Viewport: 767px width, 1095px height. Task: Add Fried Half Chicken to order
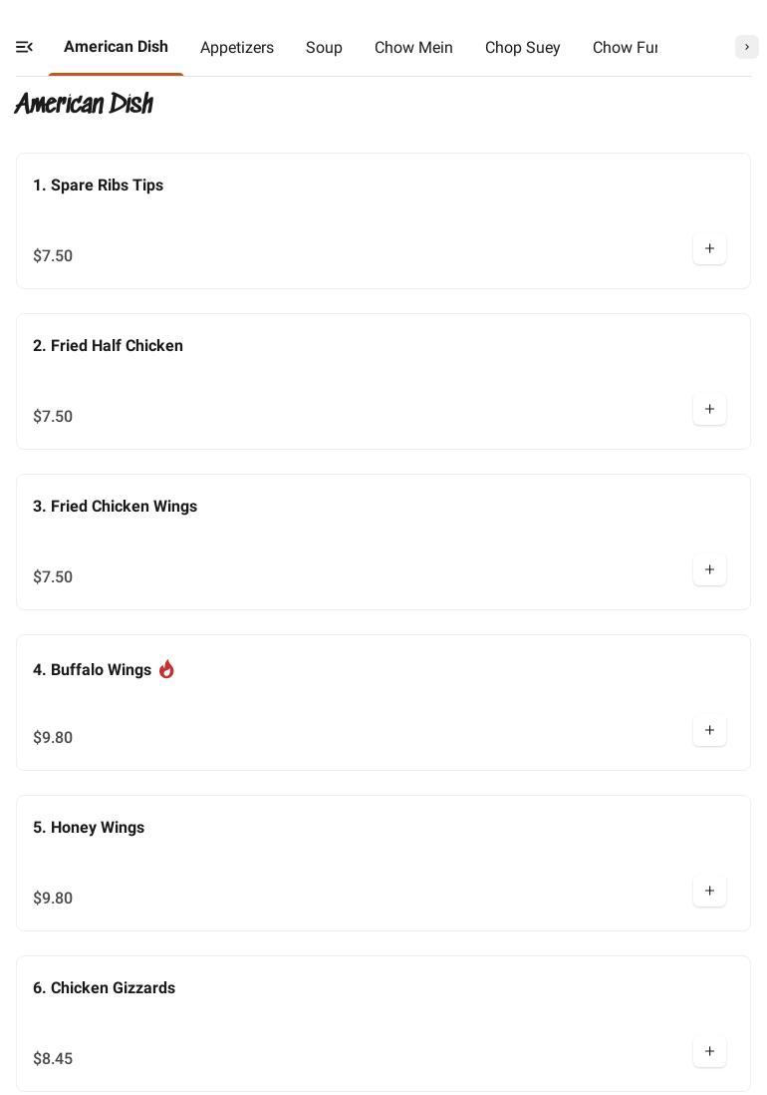tap(709, 410)
